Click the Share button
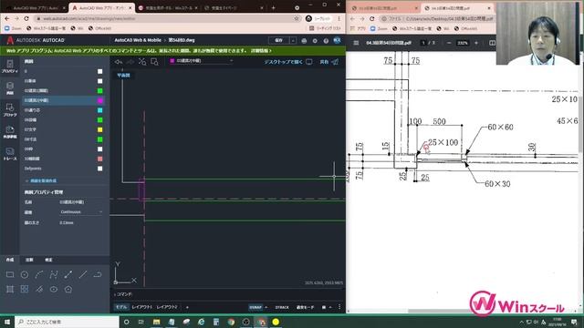The image size is (584, 328). (x=329, y=62)
